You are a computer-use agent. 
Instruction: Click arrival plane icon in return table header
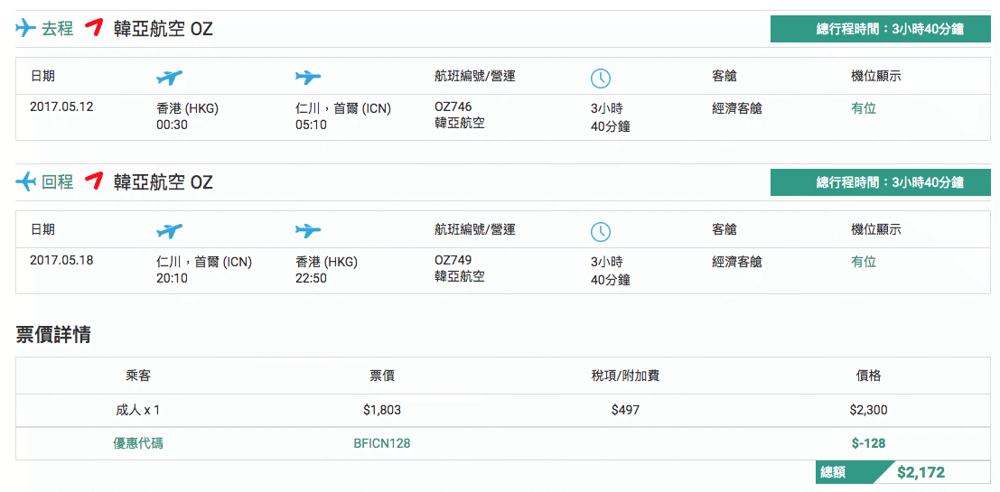click(308, 231)
